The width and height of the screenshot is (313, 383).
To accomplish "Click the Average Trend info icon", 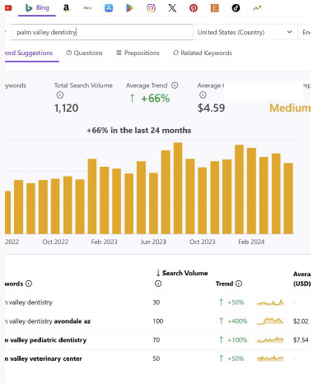I will [175, 85].
